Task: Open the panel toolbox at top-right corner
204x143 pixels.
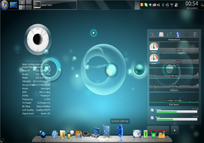Action: click(202, 5)
